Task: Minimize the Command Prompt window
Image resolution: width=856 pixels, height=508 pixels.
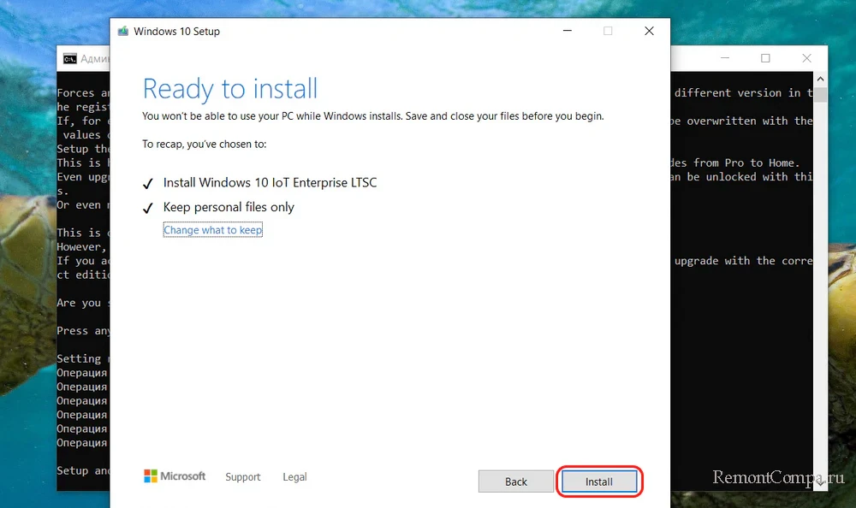Action: pyautogui.click(x=724, y=58)
